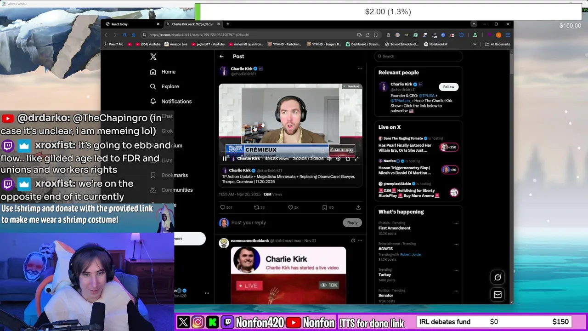Open the Messages envelope floating icon
This screenshot has height=331, width=588.
498,295
